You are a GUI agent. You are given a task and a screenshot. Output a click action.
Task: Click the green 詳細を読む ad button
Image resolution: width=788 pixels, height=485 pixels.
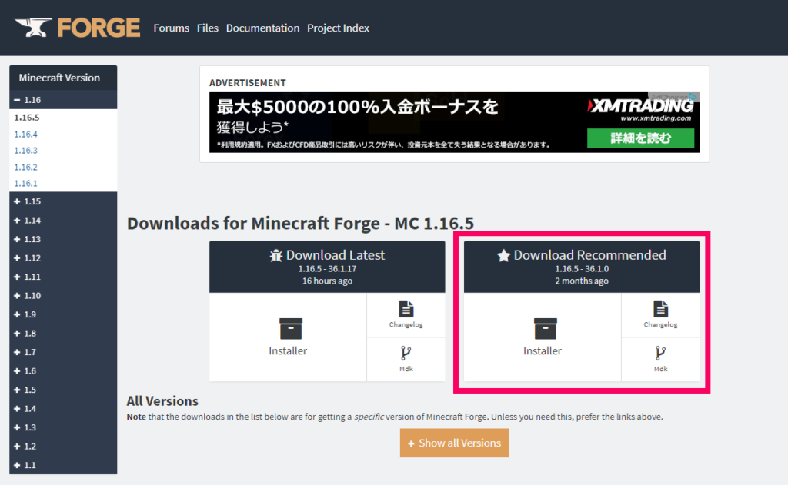coord(641,138)
